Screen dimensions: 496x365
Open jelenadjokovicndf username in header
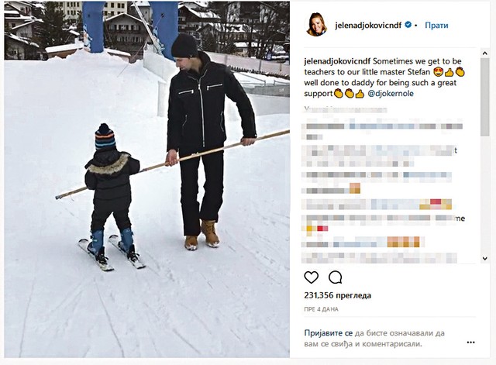(x=368, y=26)
